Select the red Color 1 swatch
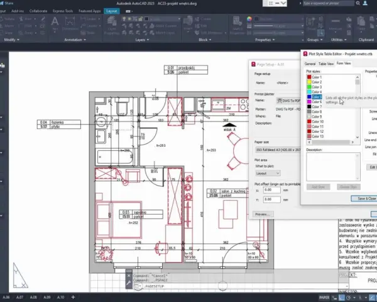The width and height of the screenshot is (377, 302). (x=309, y=77)
